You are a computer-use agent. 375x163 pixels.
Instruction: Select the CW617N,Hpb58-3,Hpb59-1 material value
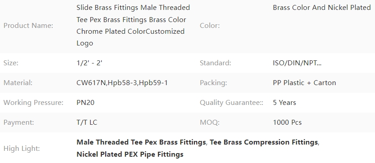tap(122, 83)
